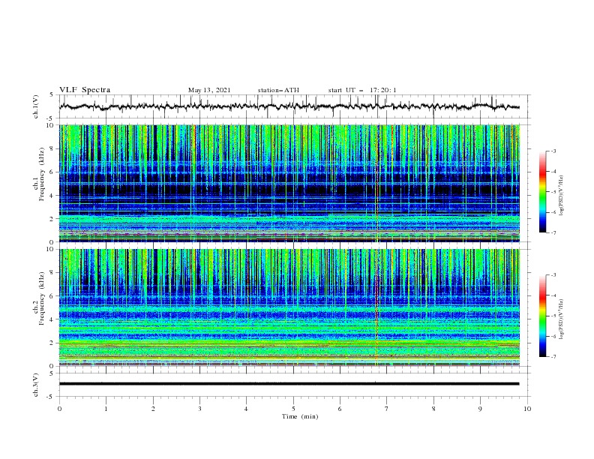594x459 pixels.
Task: Click the "station=ATH" header text
Action: coord(278,90)
